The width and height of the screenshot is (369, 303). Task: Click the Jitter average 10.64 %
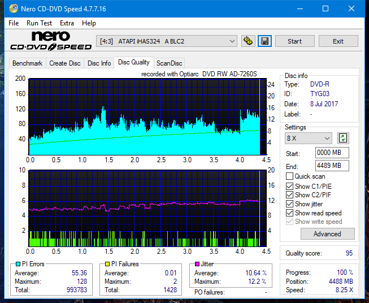[x=256, y=273]
